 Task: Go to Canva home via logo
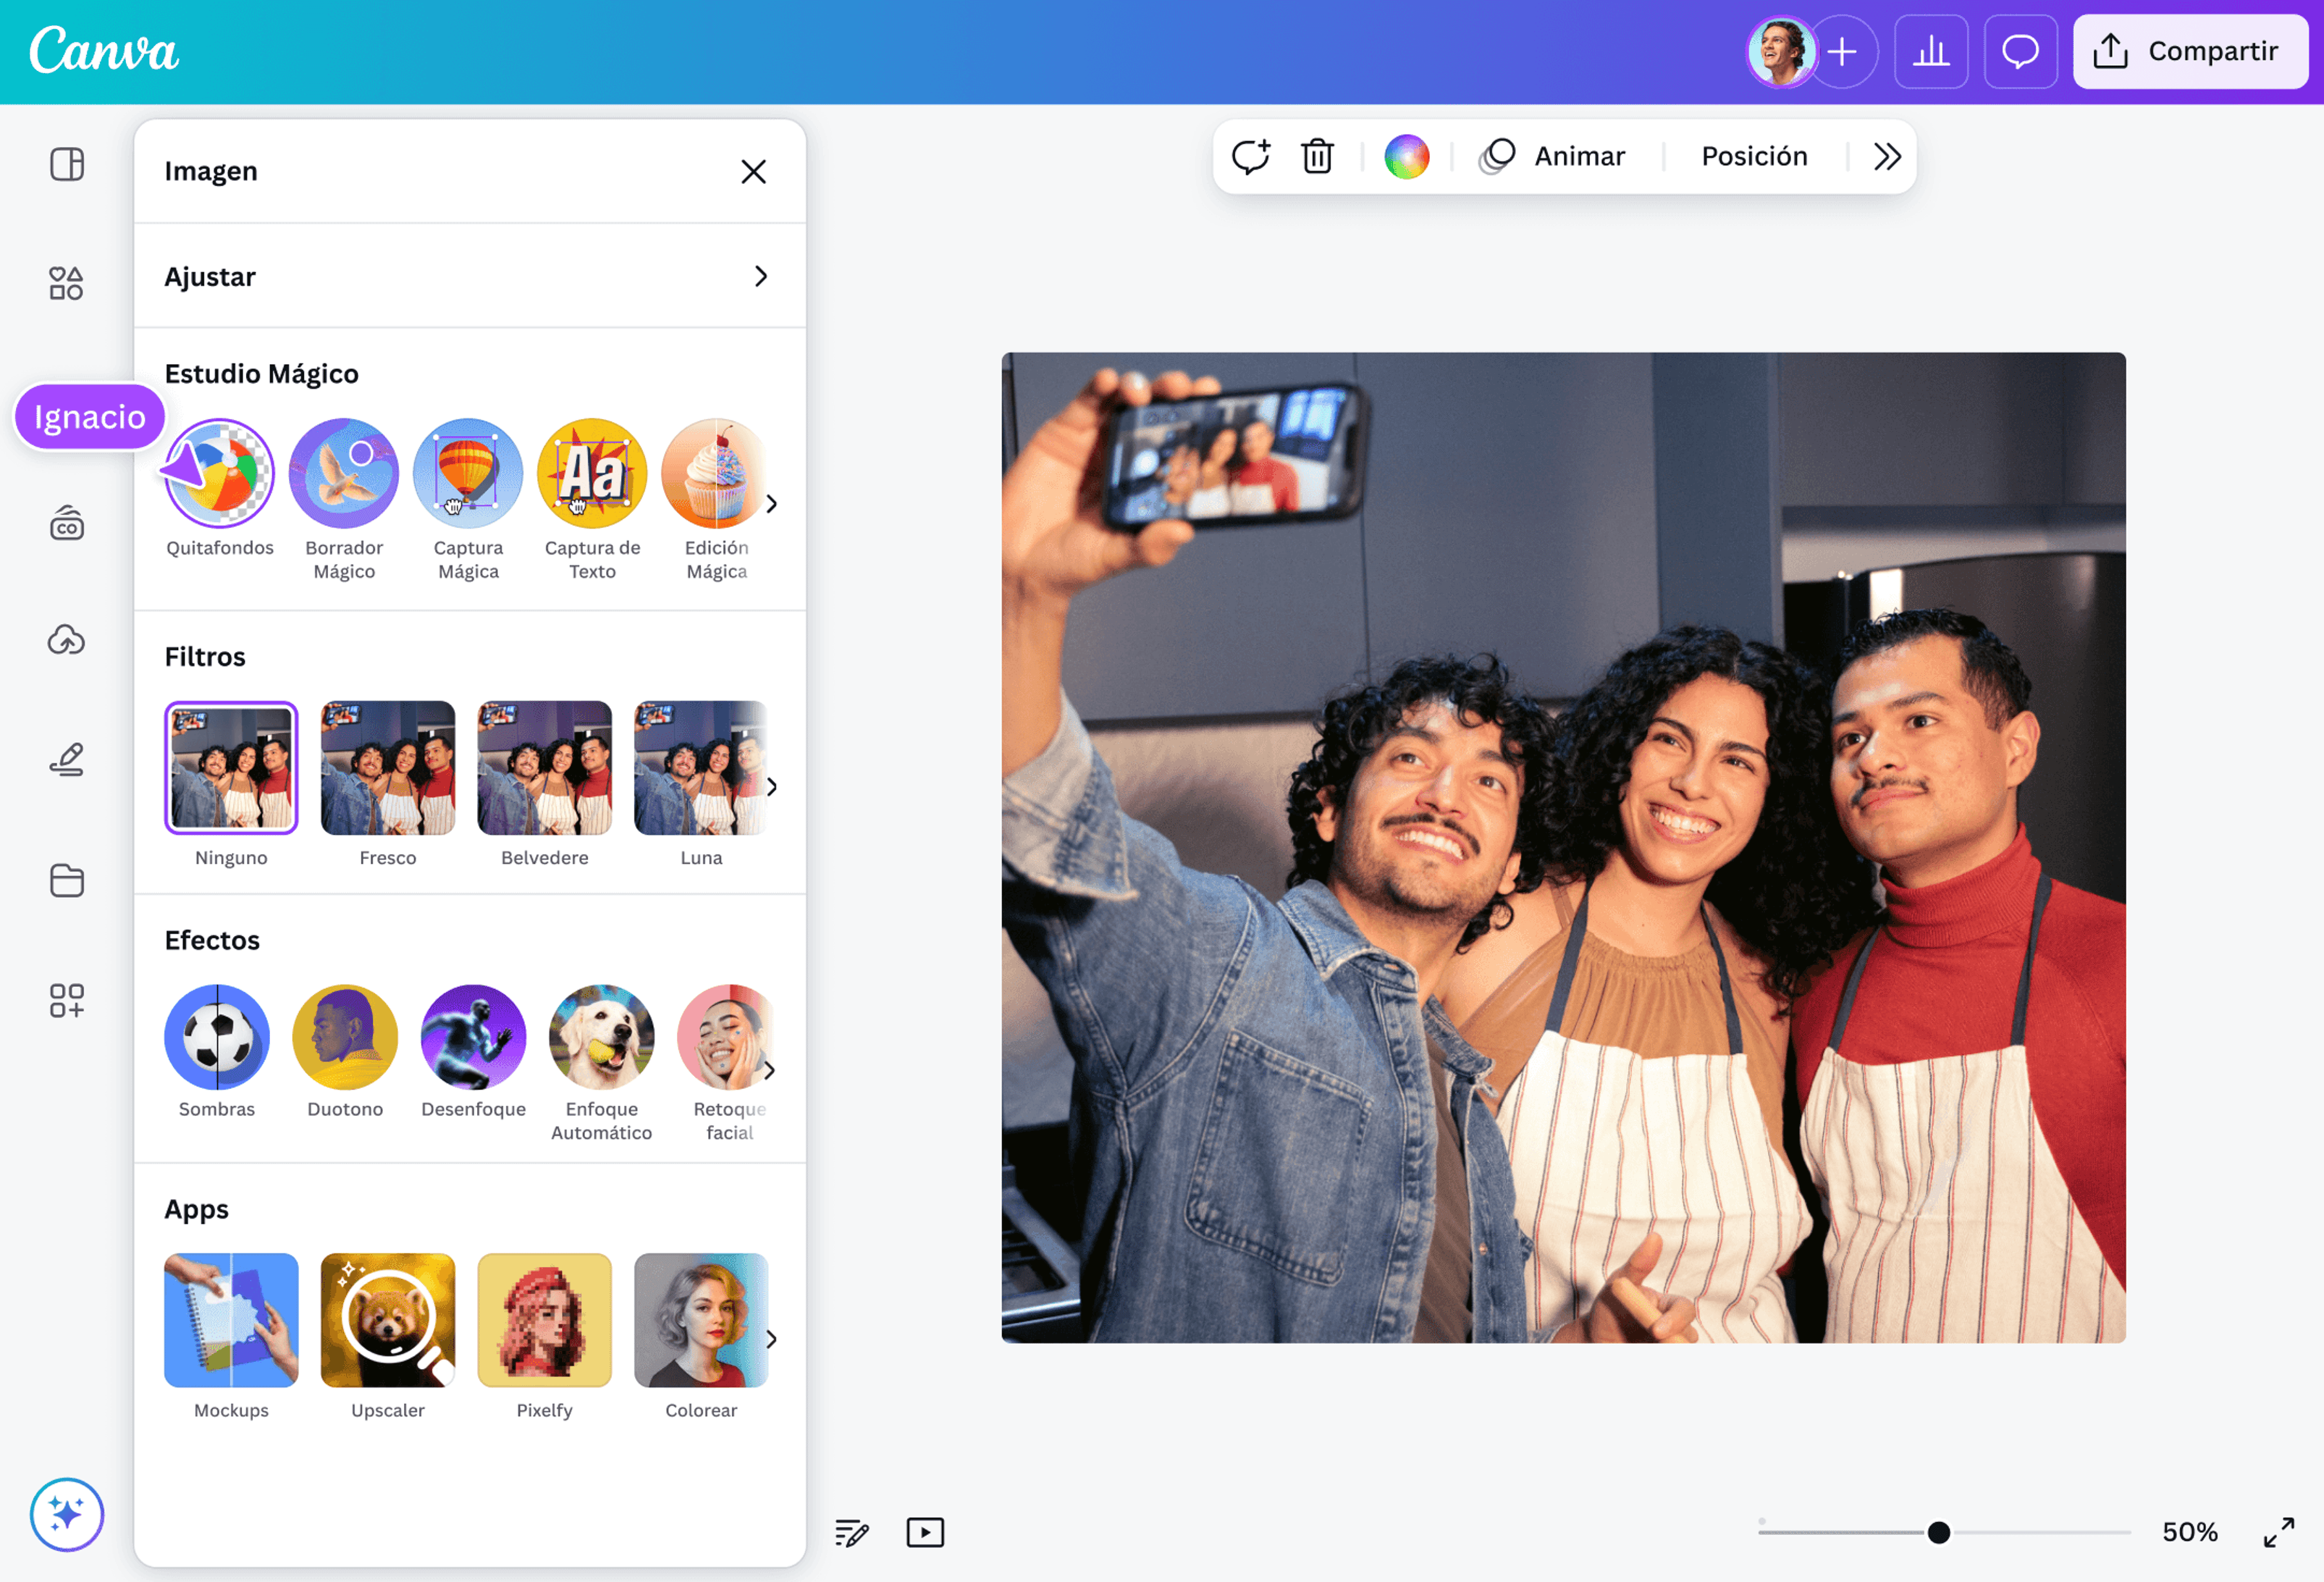[x=104, y=51]
